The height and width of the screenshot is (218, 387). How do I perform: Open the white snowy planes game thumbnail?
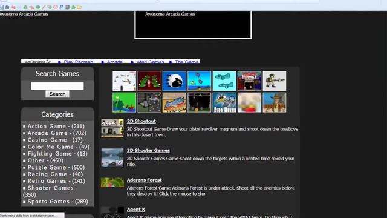pyautogui.click(x=124, y=81)
